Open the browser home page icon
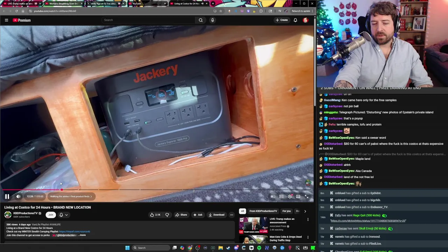The image size is (448, 252). point(23,11)
